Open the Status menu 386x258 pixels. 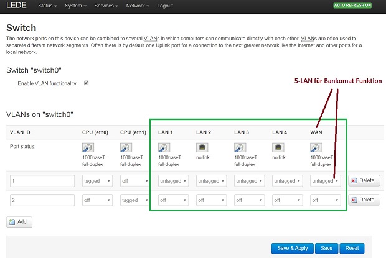pos(47,6)
